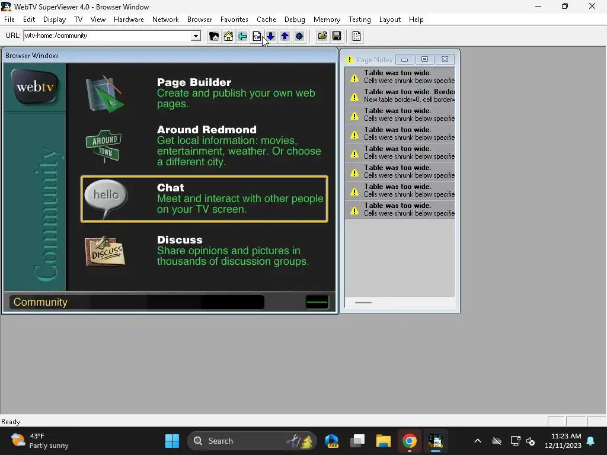Viewport: 607px width, 455px height.
Task: Open the Network menu
Action: [x=165, y=20]
